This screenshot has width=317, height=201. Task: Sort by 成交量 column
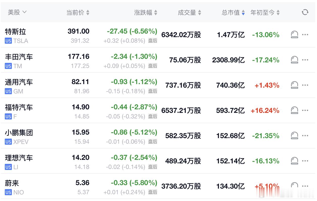tap(190, 13)
